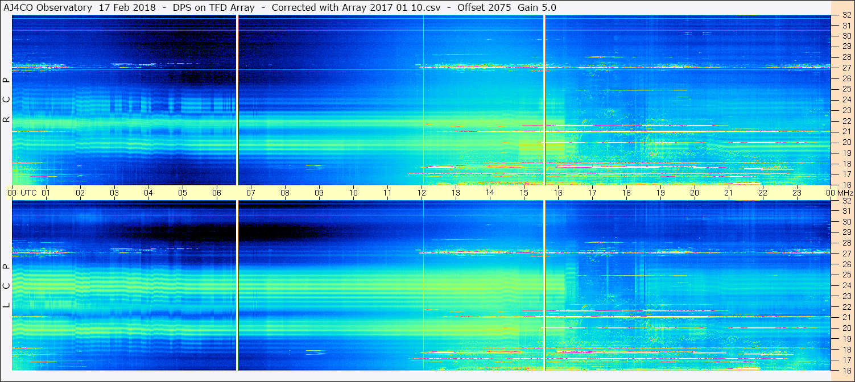Click the white 06:35 marker line in LCP panel

pos(237,285)
